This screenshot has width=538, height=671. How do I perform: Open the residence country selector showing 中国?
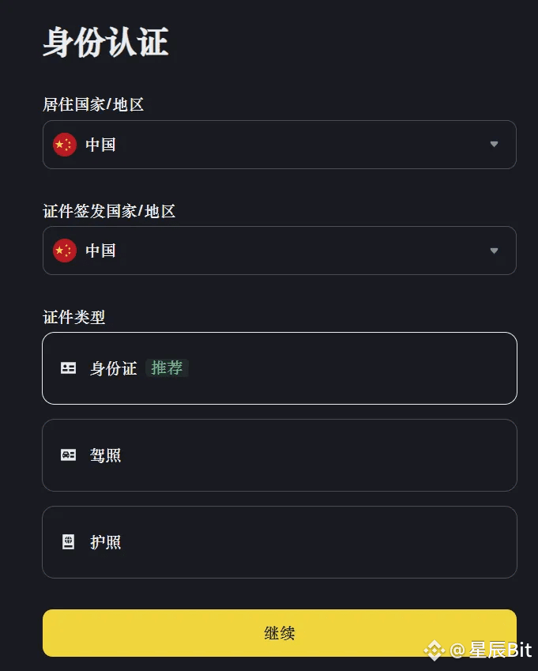(x=279, y=145)
